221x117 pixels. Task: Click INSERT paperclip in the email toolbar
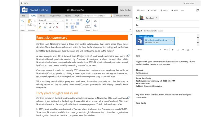(x=164, y=10)
